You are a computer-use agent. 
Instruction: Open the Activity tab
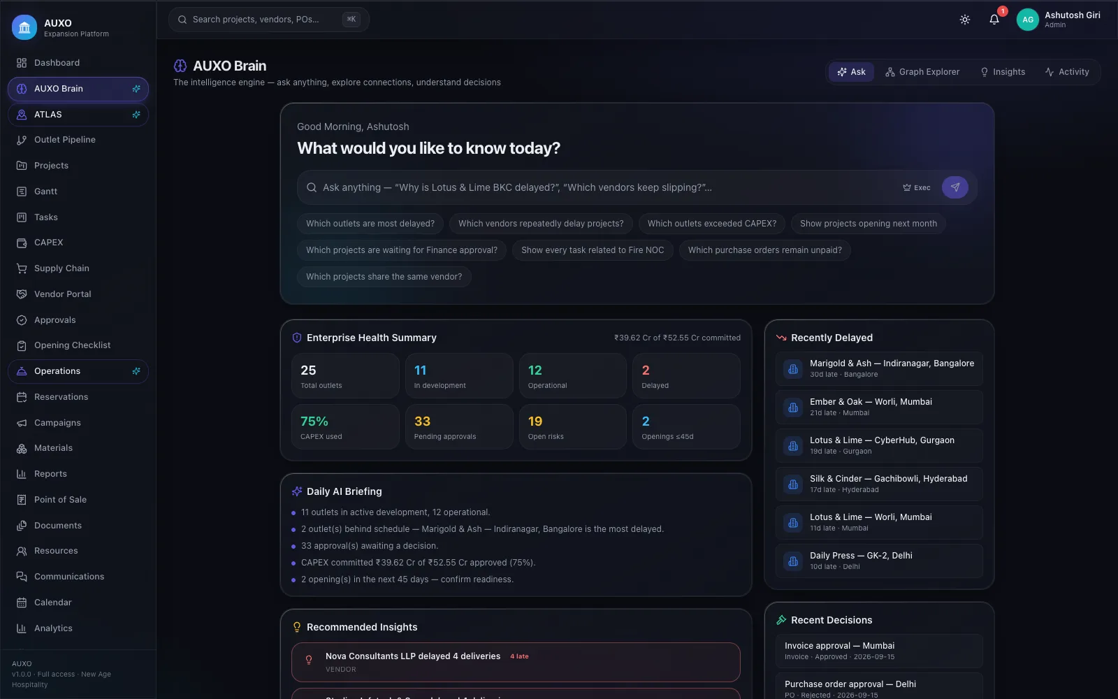pyautogui.click(x=1067, y=72)
